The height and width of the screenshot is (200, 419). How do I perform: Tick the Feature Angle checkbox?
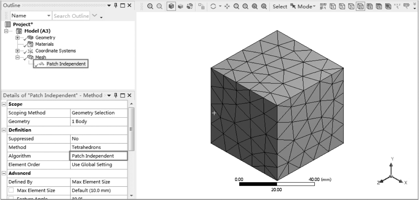coord(11,198)
